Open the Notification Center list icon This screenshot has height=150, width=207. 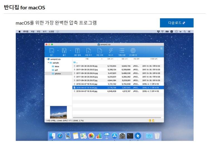189,31
